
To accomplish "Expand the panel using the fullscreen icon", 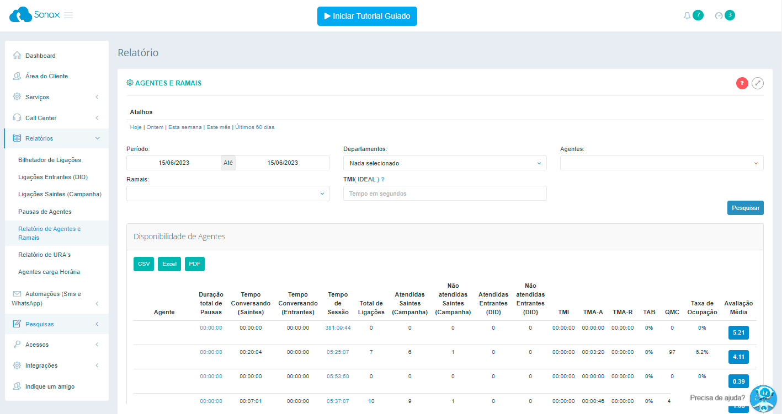I will point(758,83).
